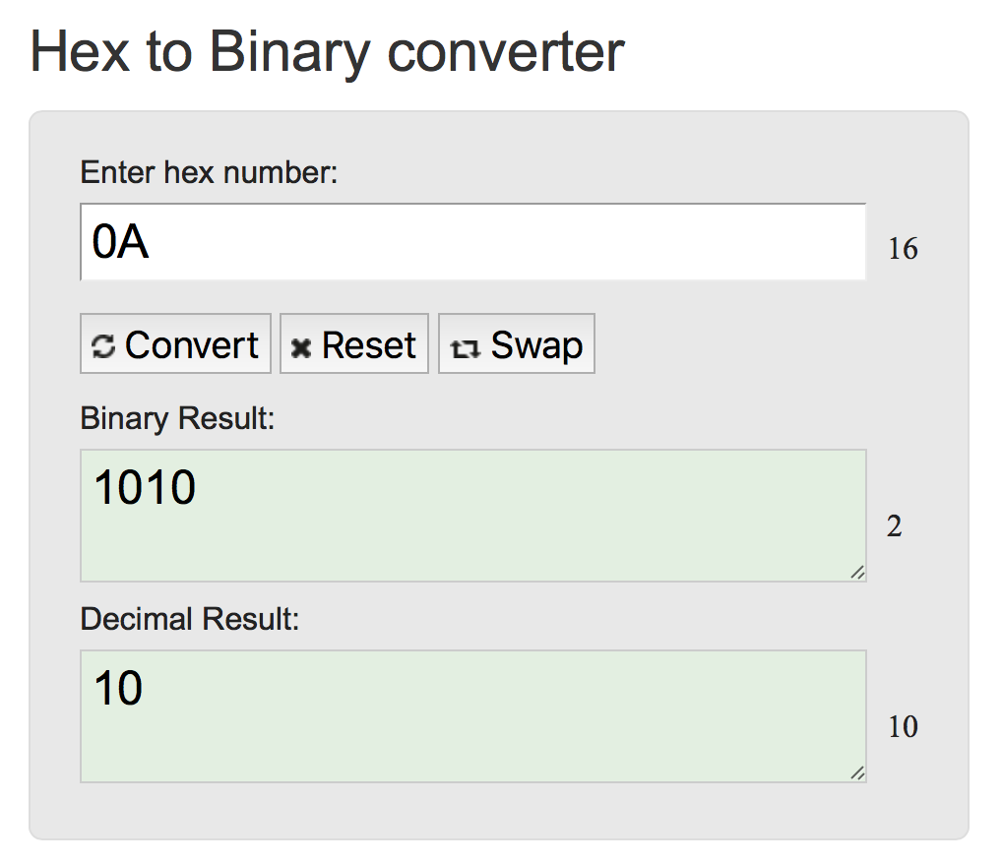Click inside the Binary Result text area

472,516
